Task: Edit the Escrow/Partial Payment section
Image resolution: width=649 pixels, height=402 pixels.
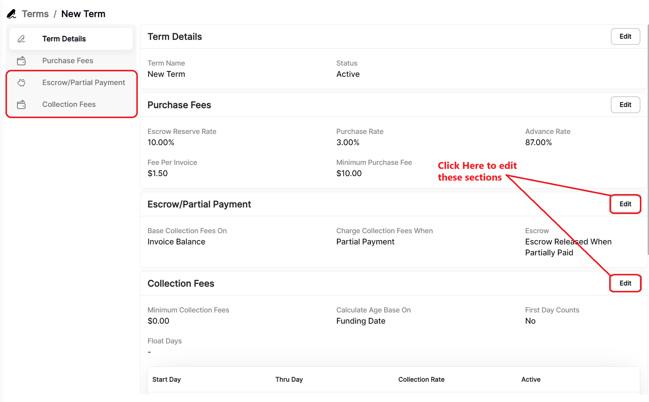Action: point(625,204)
